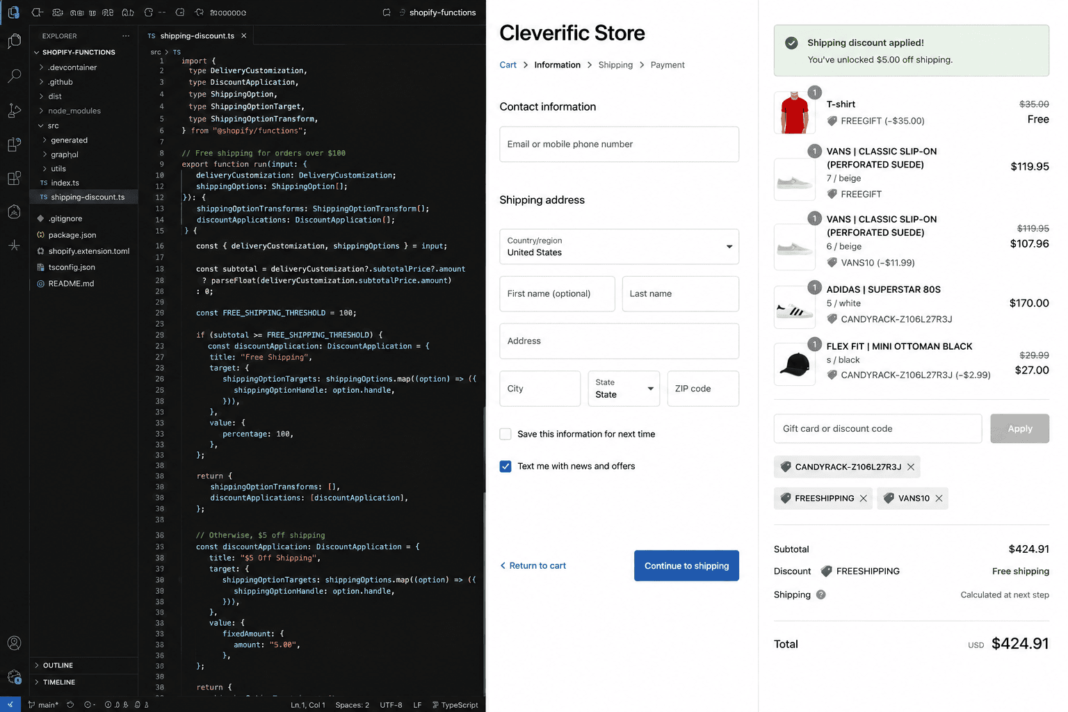Viewport: 1068px width, 712px height.
Task: Click the Gift card or discount code field
Action: point(877,428)
